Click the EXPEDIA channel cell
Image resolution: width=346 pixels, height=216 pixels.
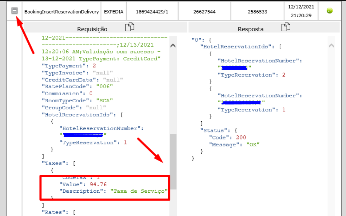pos(113,12)
